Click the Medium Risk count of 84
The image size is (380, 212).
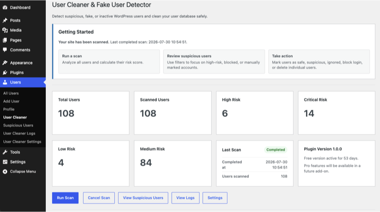(146, 163)
